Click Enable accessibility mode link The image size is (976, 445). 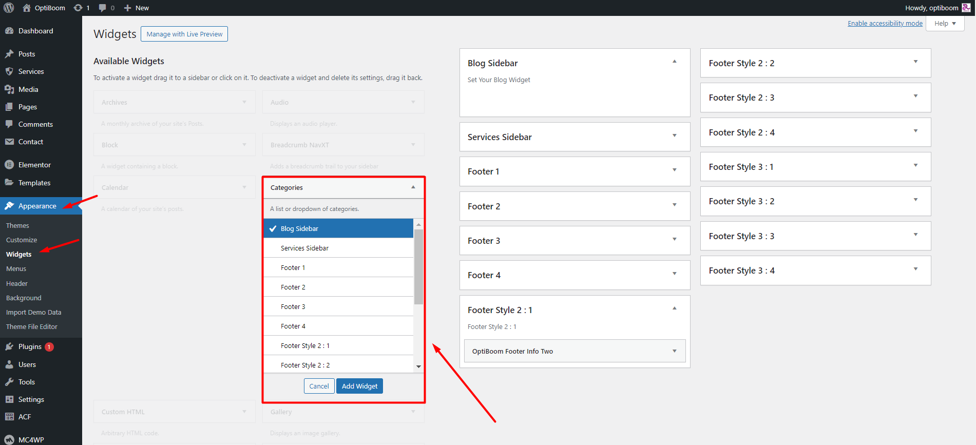pos(885,23)
